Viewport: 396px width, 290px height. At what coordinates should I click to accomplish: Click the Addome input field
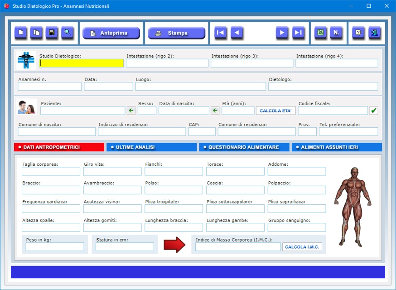tap(297, 171)
